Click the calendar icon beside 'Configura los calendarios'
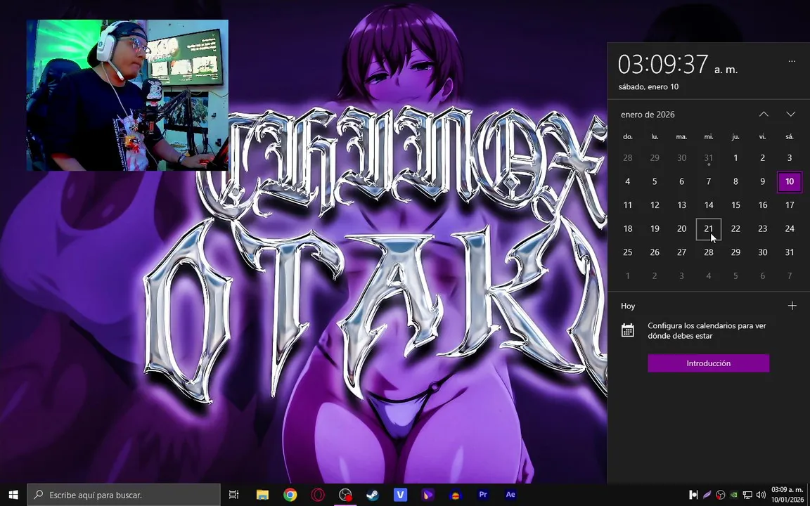The width and height of the screenshot is (810, 506). click(x=628, y=330)
